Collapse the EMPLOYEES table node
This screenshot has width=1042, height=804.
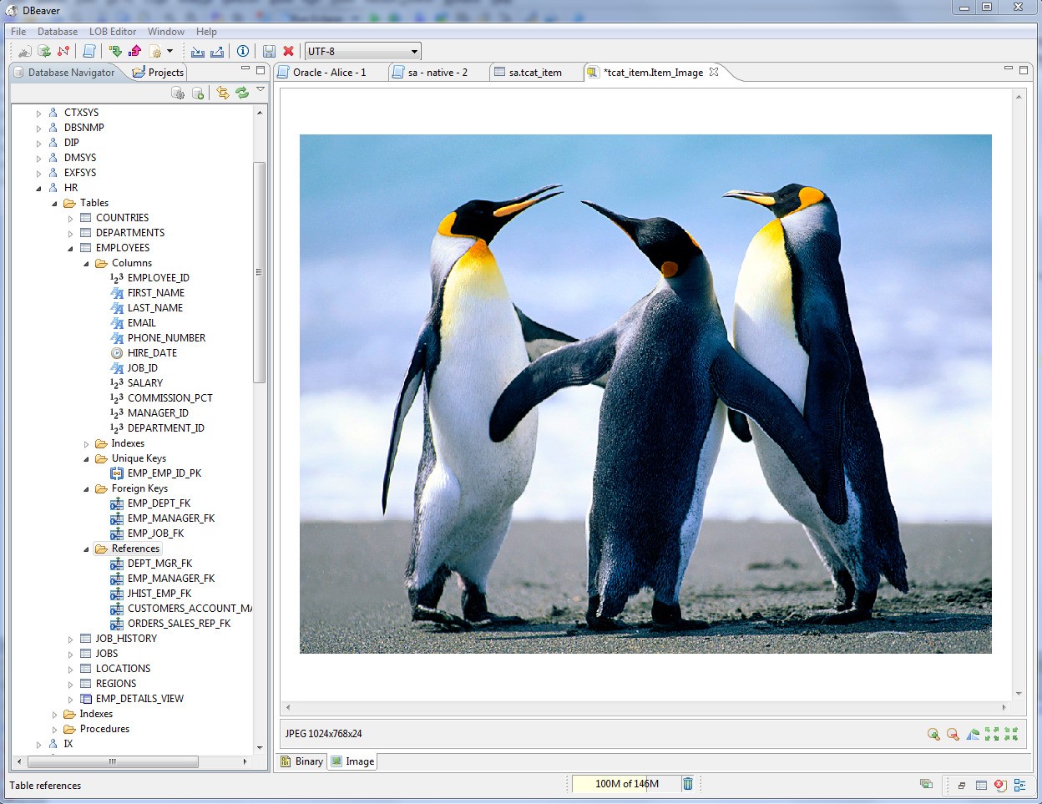[x=71, y=248]
